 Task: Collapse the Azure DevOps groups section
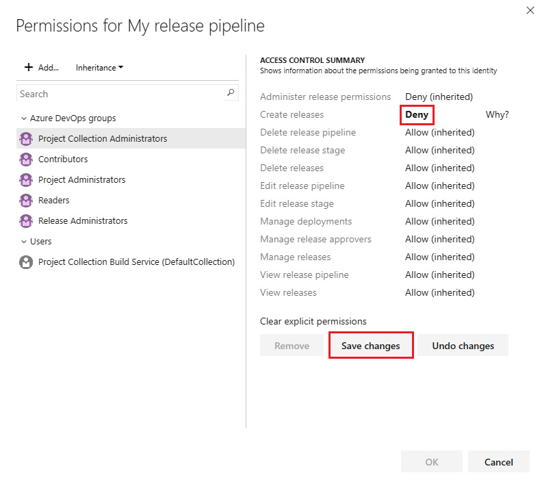tap(24, 118)
